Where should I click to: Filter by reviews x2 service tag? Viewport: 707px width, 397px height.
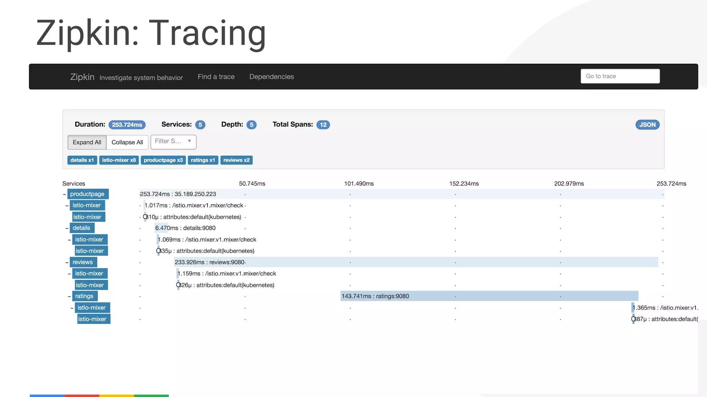click(x=236, y=160)
